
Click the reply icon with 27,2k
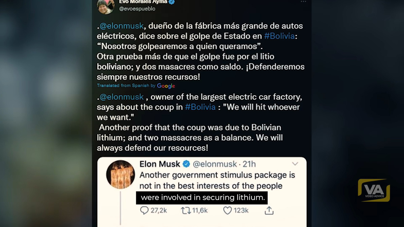[x=145, y=211]
